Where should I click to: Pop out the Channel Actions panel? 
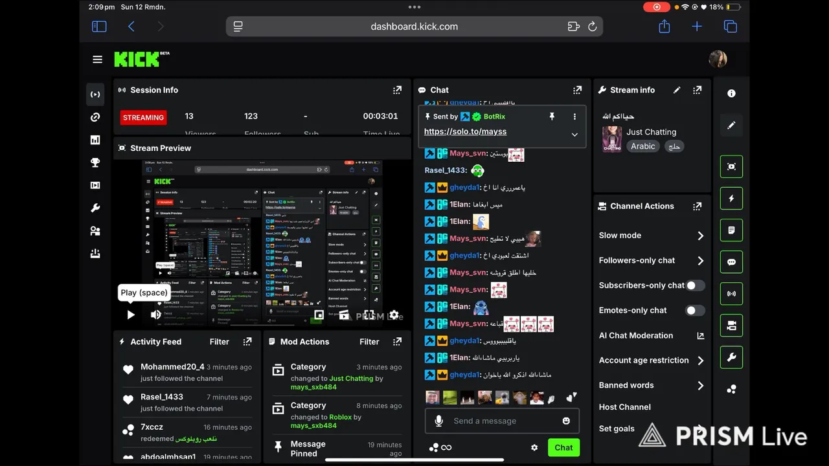697,206
